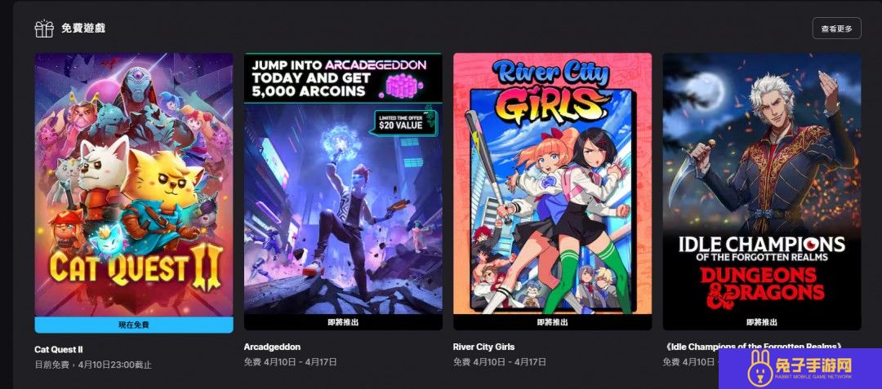Viewport: 882px width, 389px height.
Task: Click the rabbit logo icon in the watermark
Action: point(759,369)
